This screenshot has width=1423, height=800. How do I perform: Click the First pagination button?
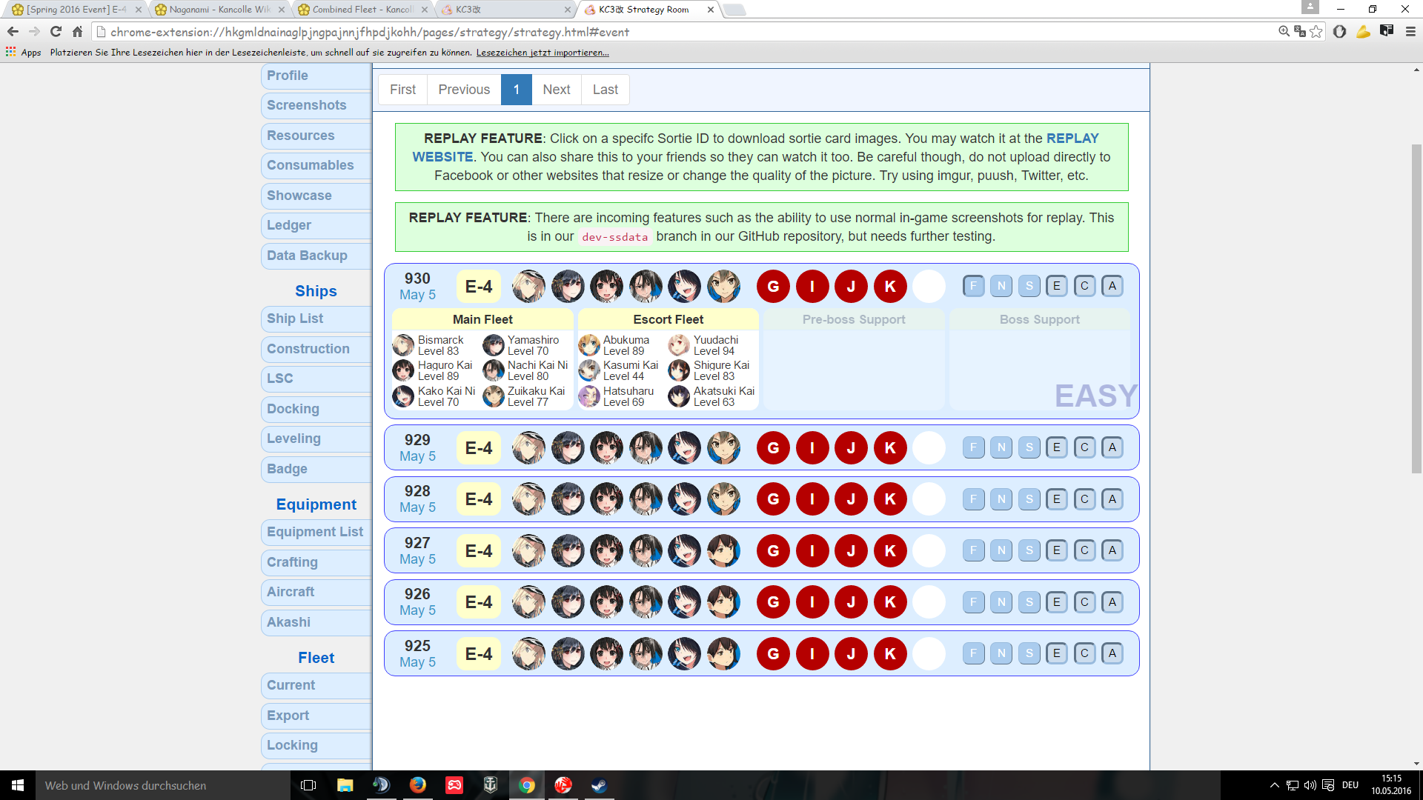coord(402,90)
